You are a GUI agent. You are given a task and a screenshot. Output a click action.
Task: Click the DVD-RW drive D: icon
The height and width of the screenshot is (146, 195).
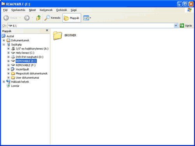pos(13,57)
